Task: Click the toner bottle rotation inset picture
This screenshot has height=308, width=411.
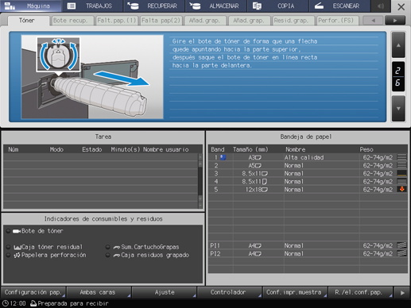Action: pyautogui.click(x=58, y=55)
